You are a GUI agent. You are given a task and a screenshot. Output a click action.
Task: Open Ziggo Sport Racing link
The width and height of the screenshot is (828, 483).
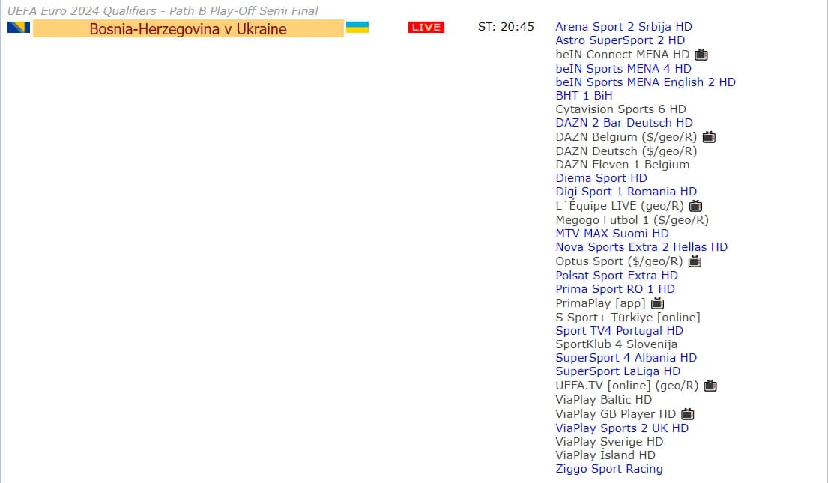(x=609, y=468)
